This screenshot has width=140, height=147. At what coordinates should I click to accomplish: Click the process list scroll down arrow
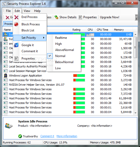coord(135,113)
